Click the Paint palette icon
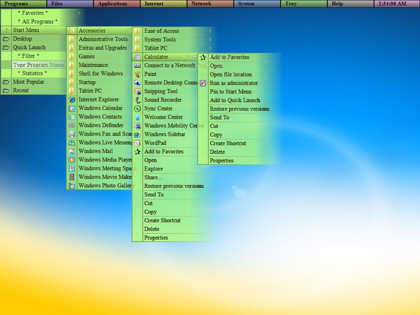 click(x=138, y=74)
